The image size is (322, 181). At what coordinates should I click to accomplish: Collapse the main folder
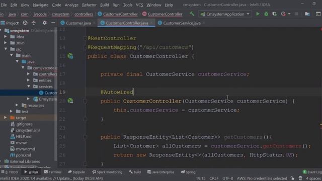[x=11, y=55]
